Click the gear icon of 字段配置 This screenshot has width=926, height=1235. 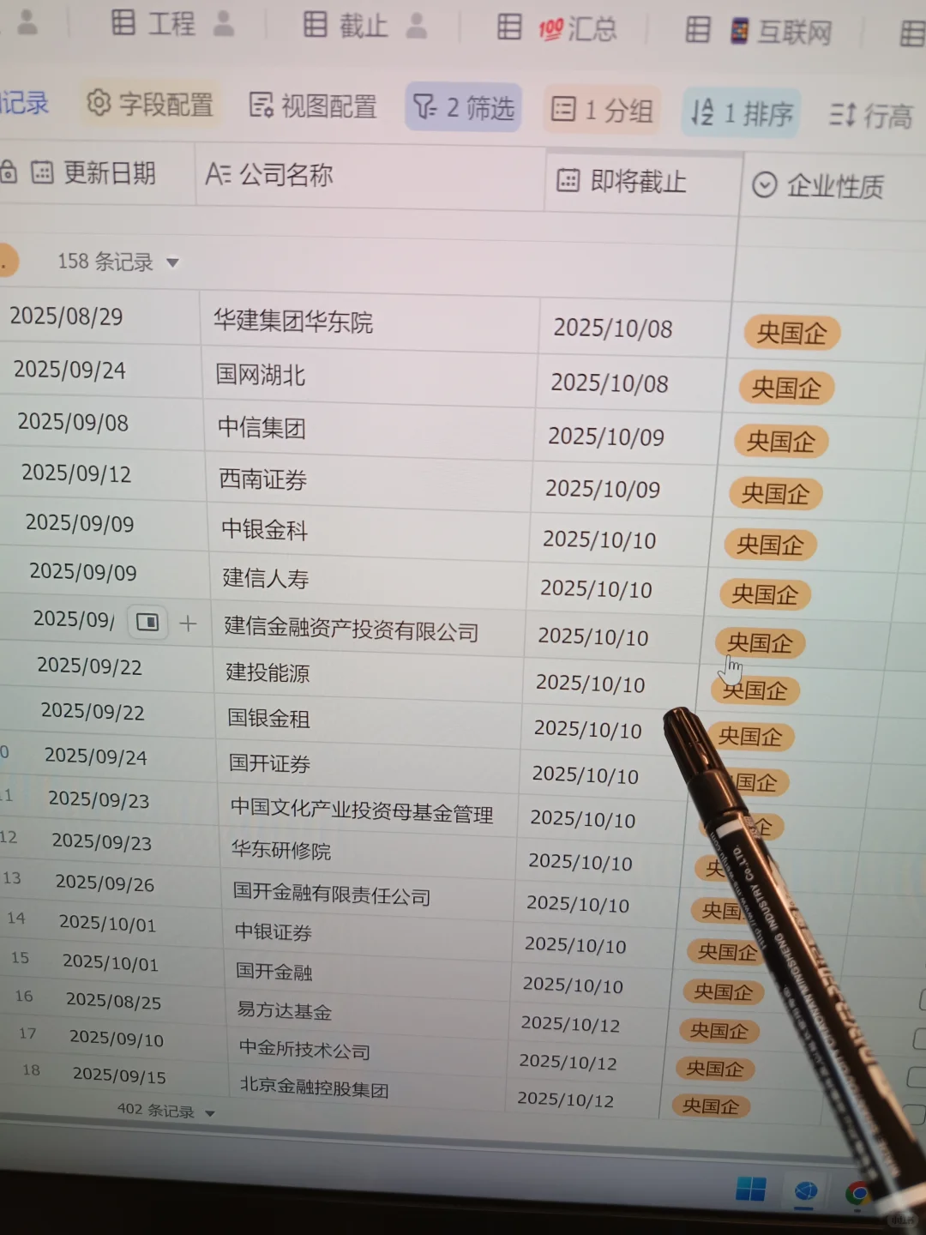point(99,103)
